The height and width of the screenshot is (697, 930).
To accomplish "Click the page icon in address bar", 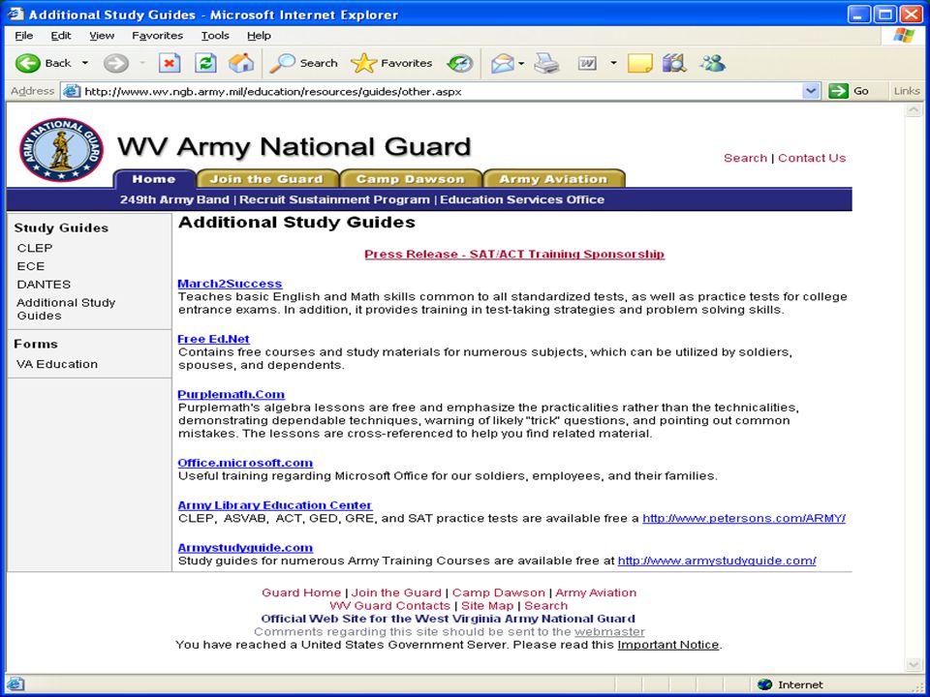I will click(71, 91).
